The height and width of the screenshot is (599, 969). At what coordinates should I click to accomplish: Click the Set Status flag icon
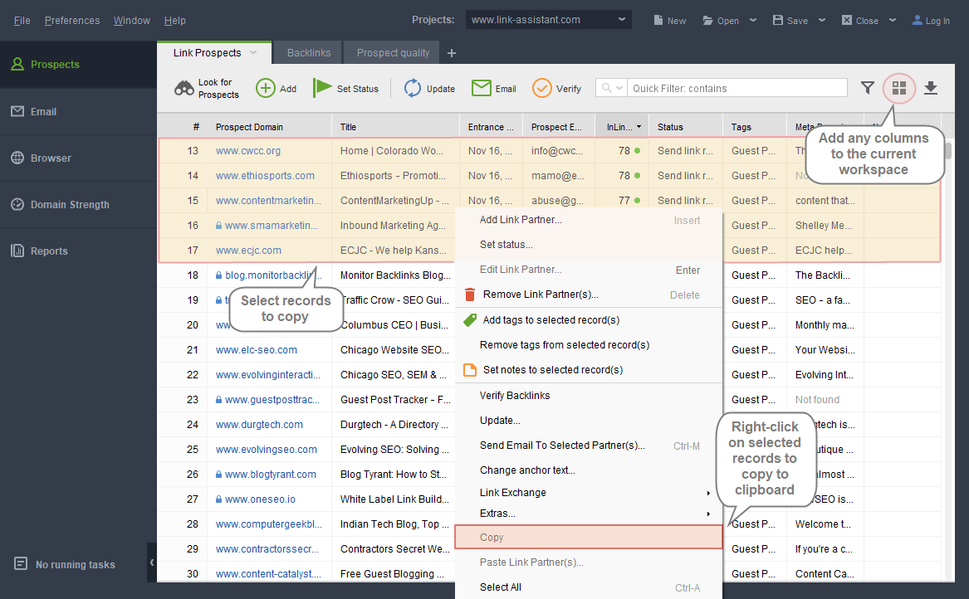pos(322,88)
